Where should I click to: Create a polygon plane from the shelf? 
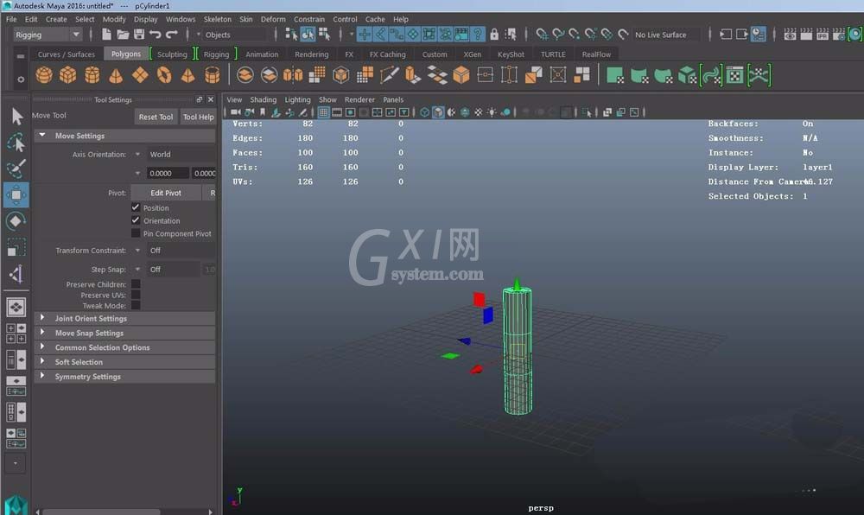(140, 75)
